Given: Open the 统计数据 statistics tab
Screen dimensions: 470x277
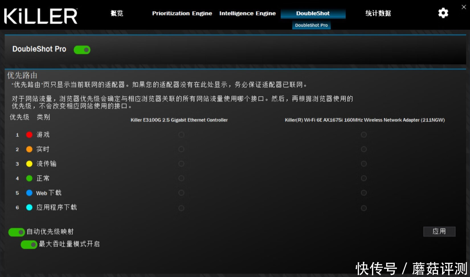Looking at the screenshot, I should 378,13.
